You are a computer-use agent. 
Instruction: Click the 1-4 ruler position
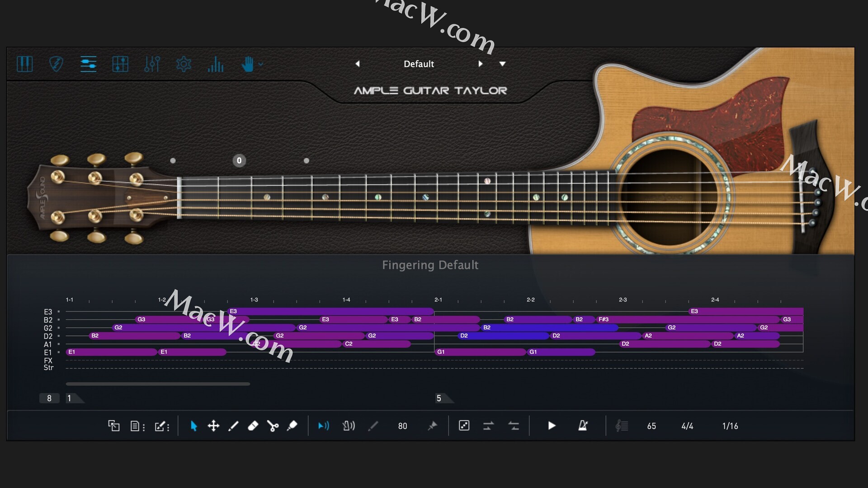pos(346,300)
